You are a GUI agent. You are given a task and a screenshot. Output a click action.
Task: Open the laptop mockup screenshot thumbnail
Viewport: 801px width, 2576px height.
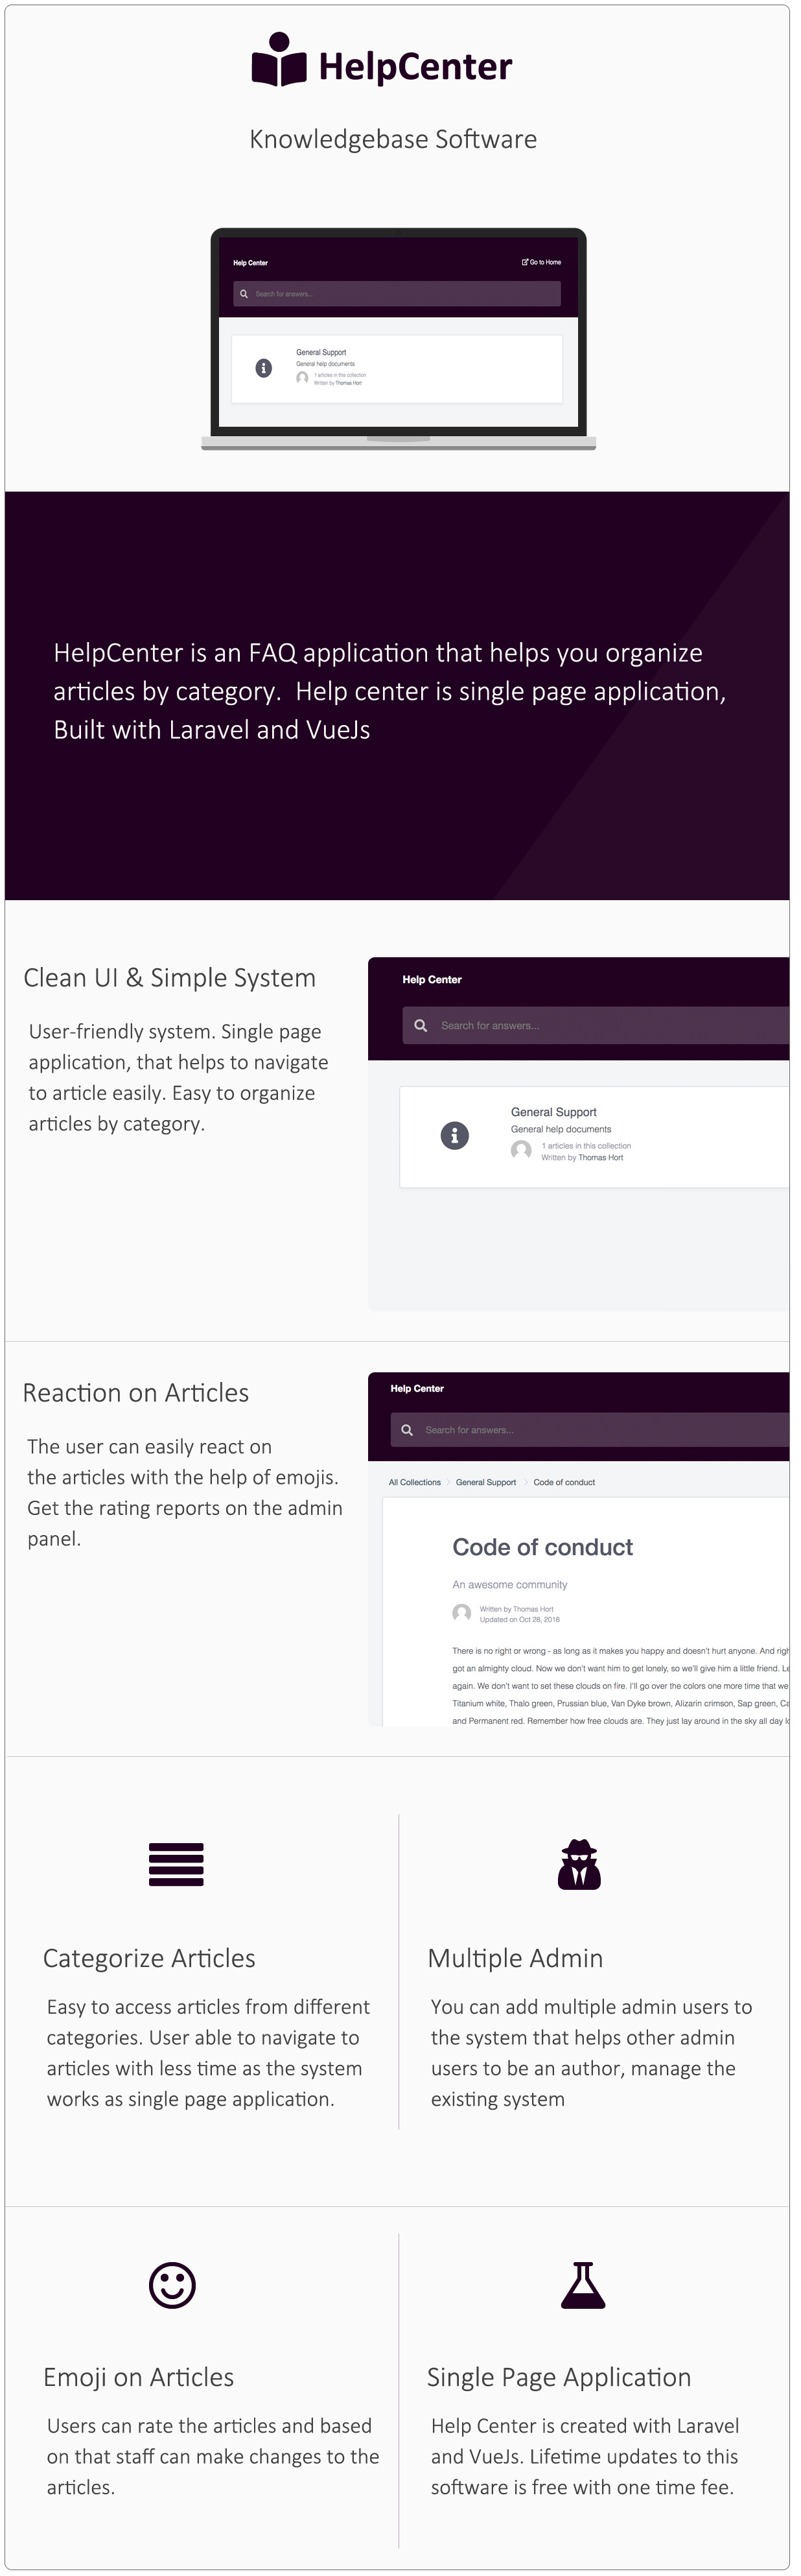pos(399,339)
